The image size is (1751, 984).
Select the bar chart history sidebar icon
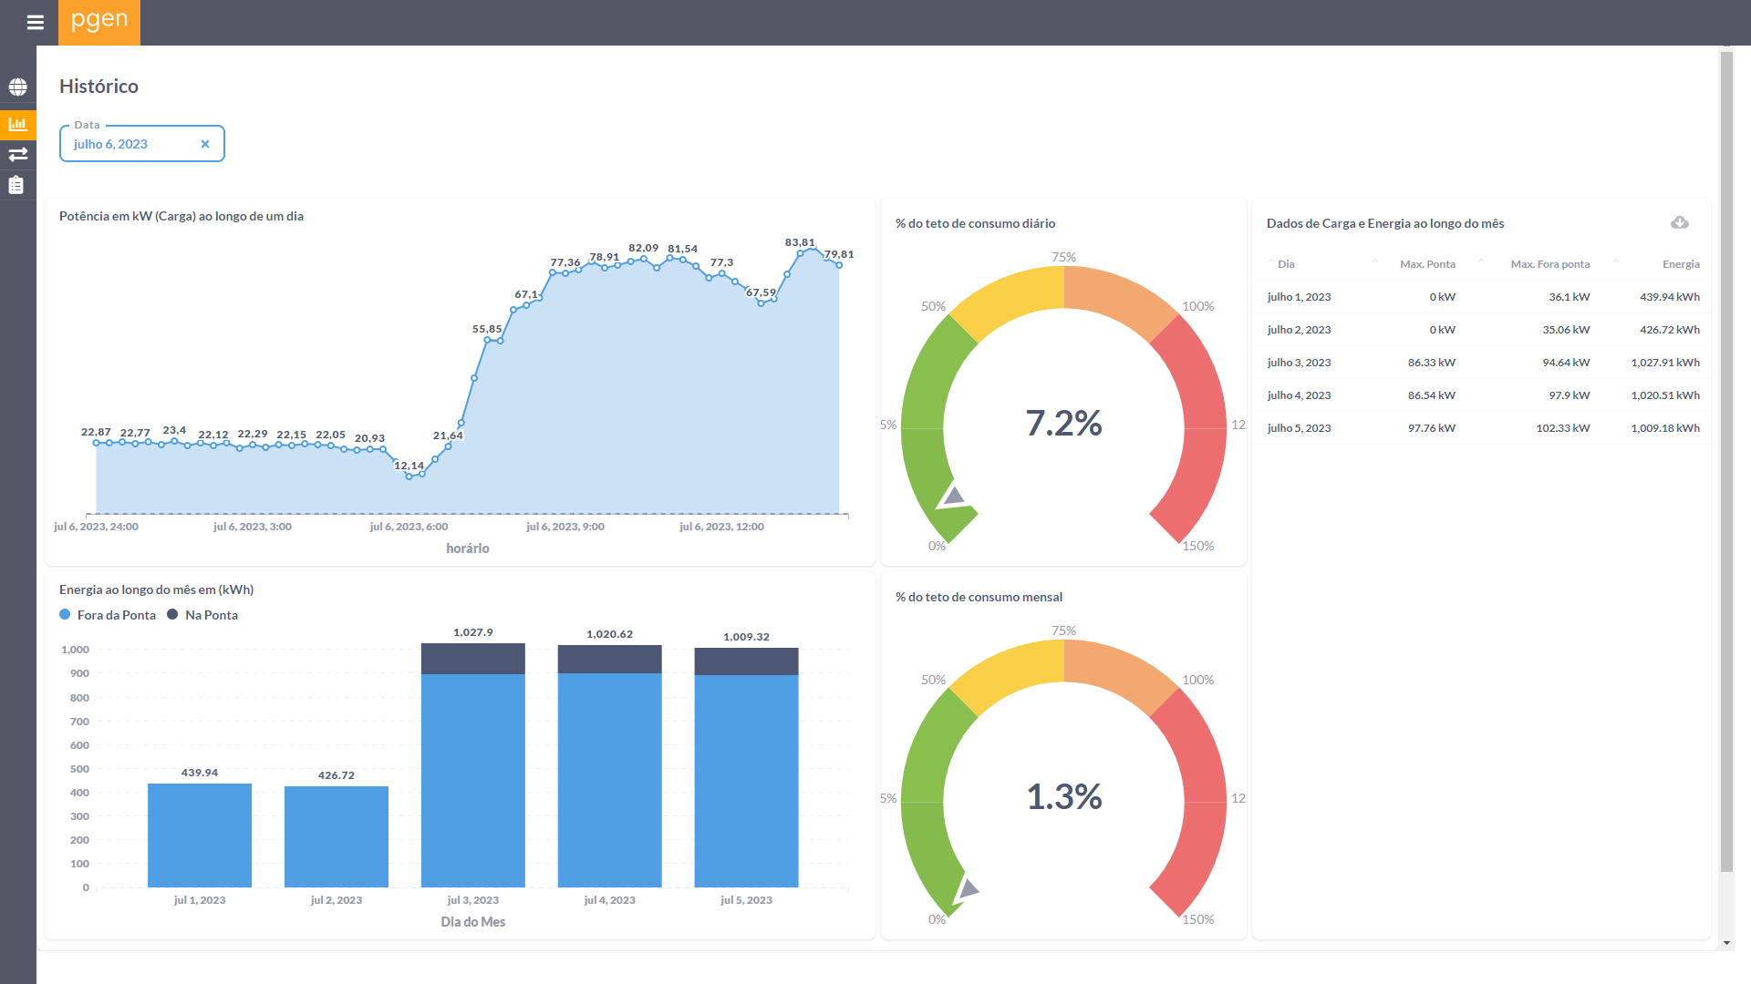tap(17, 124)
